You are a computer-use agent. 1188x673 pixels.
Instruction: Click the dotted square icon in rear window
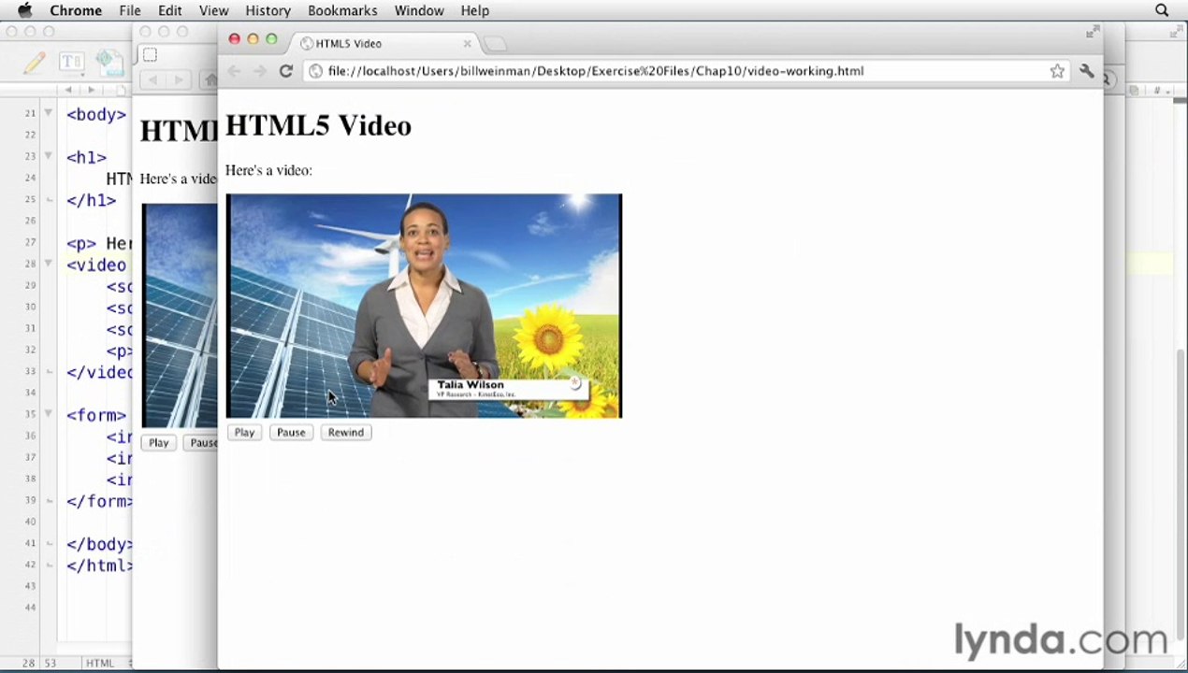(x=150, y=55)
